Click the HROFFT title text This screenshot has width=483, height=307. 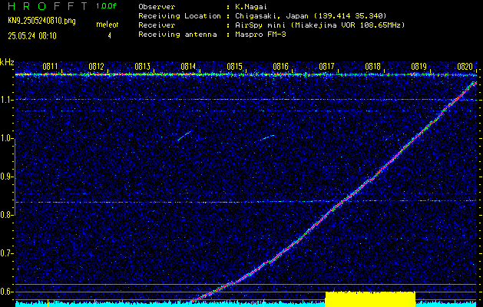coord(48,6)
